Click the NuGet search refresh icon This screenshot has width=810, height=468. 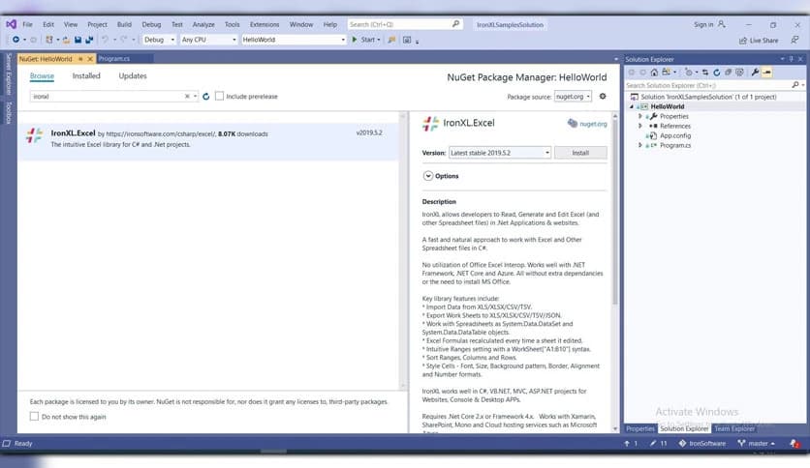click(205, 97)
